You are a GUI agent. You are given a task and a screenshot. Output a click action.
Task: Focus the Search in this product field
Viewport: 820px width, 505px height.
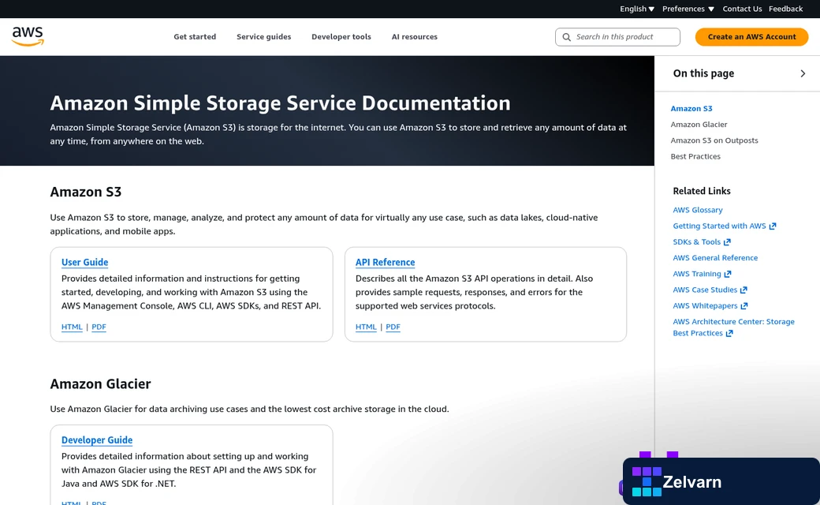617,37
